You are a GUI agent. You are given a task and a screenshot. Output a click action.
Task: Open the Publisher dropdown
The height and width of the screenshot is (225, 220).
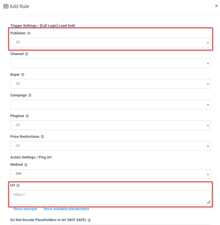coord(110,42)
